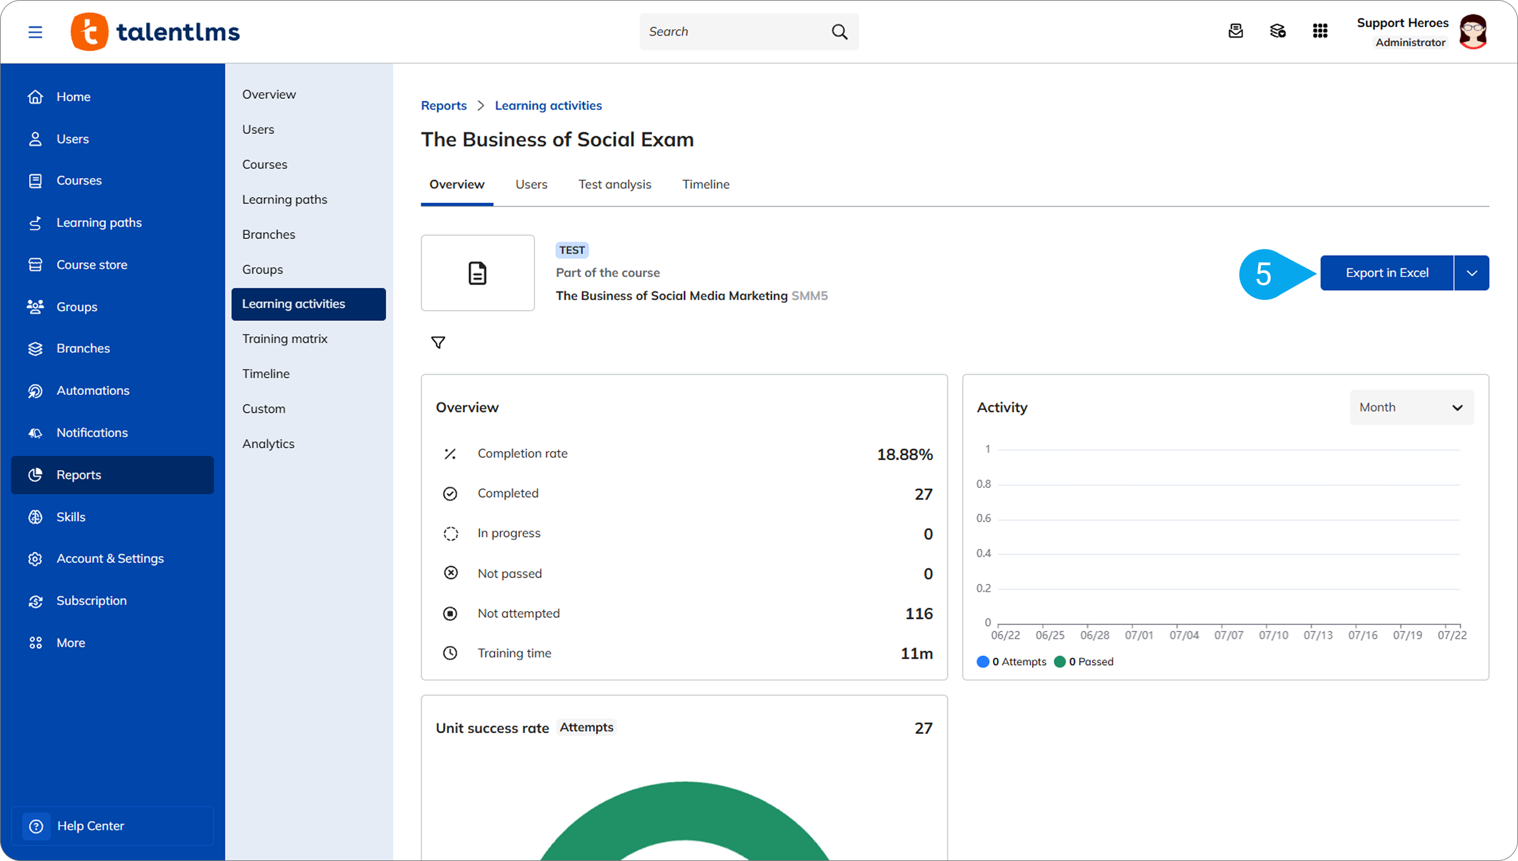Click the green success rate donut chart

click(x=684, y=820)
